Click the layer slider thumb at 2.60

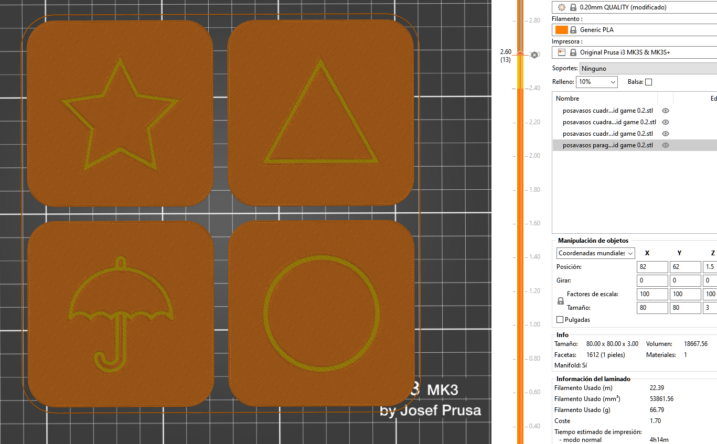[x=520, y=53]
